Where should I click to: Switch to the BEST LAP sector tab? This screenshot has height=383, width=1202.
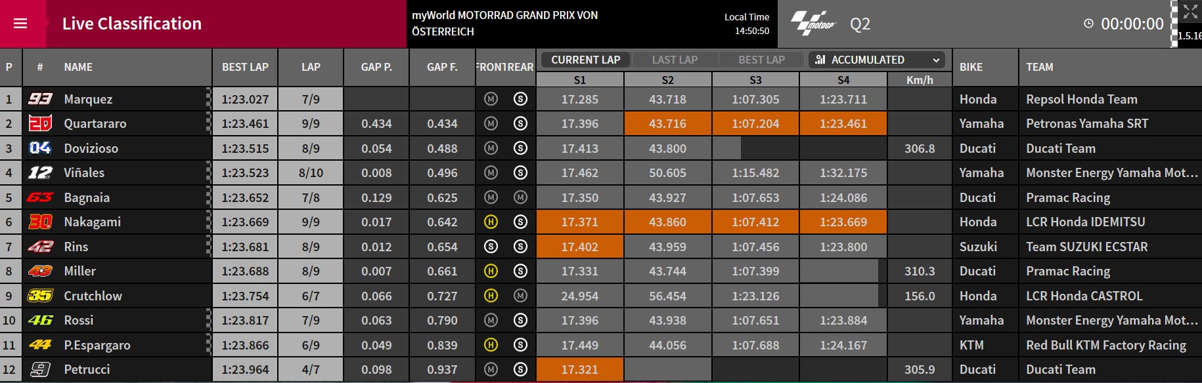(x=761, y=60)
